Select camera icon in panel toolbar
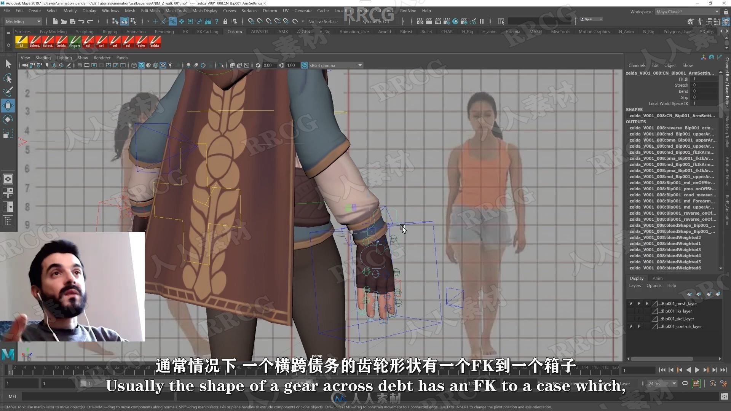This screenshot has height=411, width=731. tap(25, 65)
